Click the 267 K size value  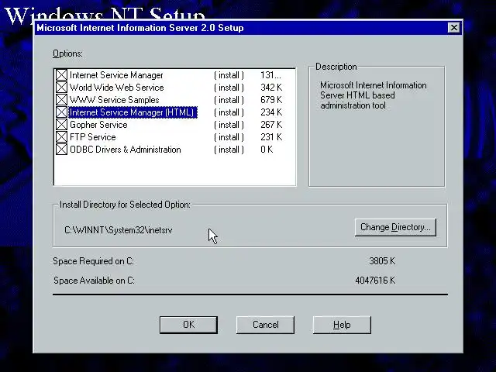(x=271, y=125)
